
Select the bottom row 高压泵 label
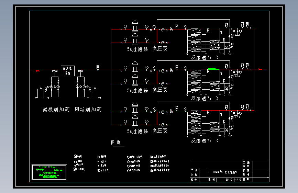160,131
